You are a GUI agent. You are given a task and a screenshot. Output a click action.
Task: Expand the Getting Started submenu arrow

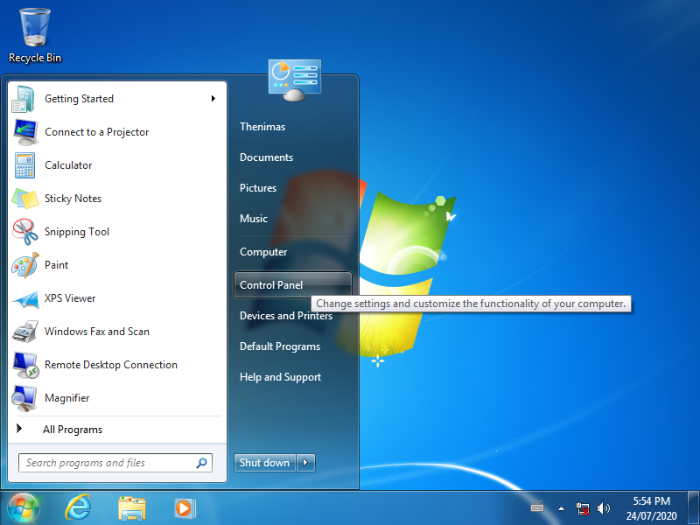pyautogui.click(x=213, y=99)
